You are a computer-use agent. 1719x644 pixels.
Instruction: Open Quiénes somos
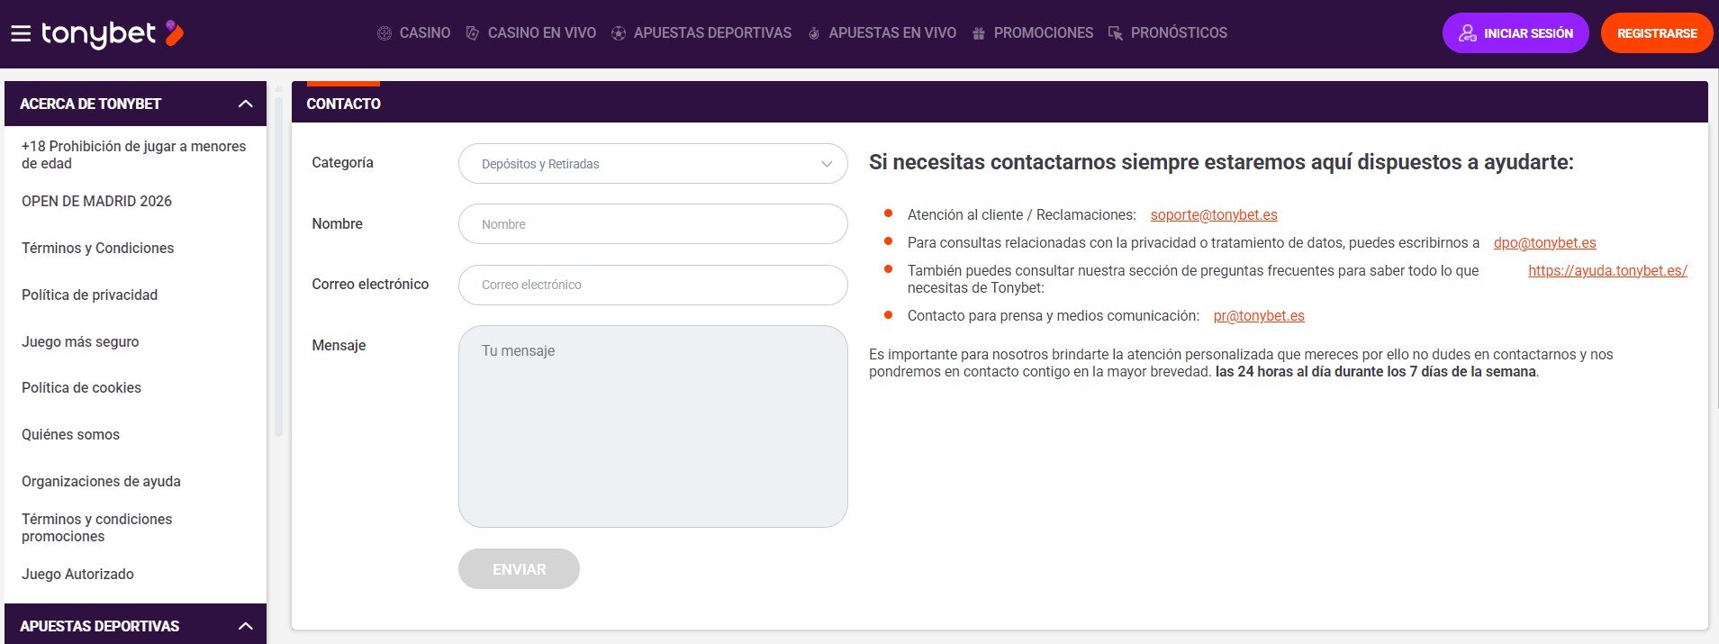[70, 434]
